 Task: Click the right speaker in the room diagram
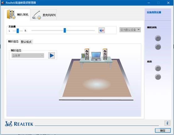point(105,54)
